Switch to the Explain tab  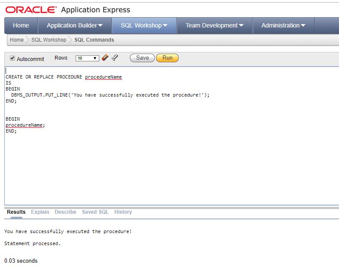pyautogui.click(x=40, y=212)
